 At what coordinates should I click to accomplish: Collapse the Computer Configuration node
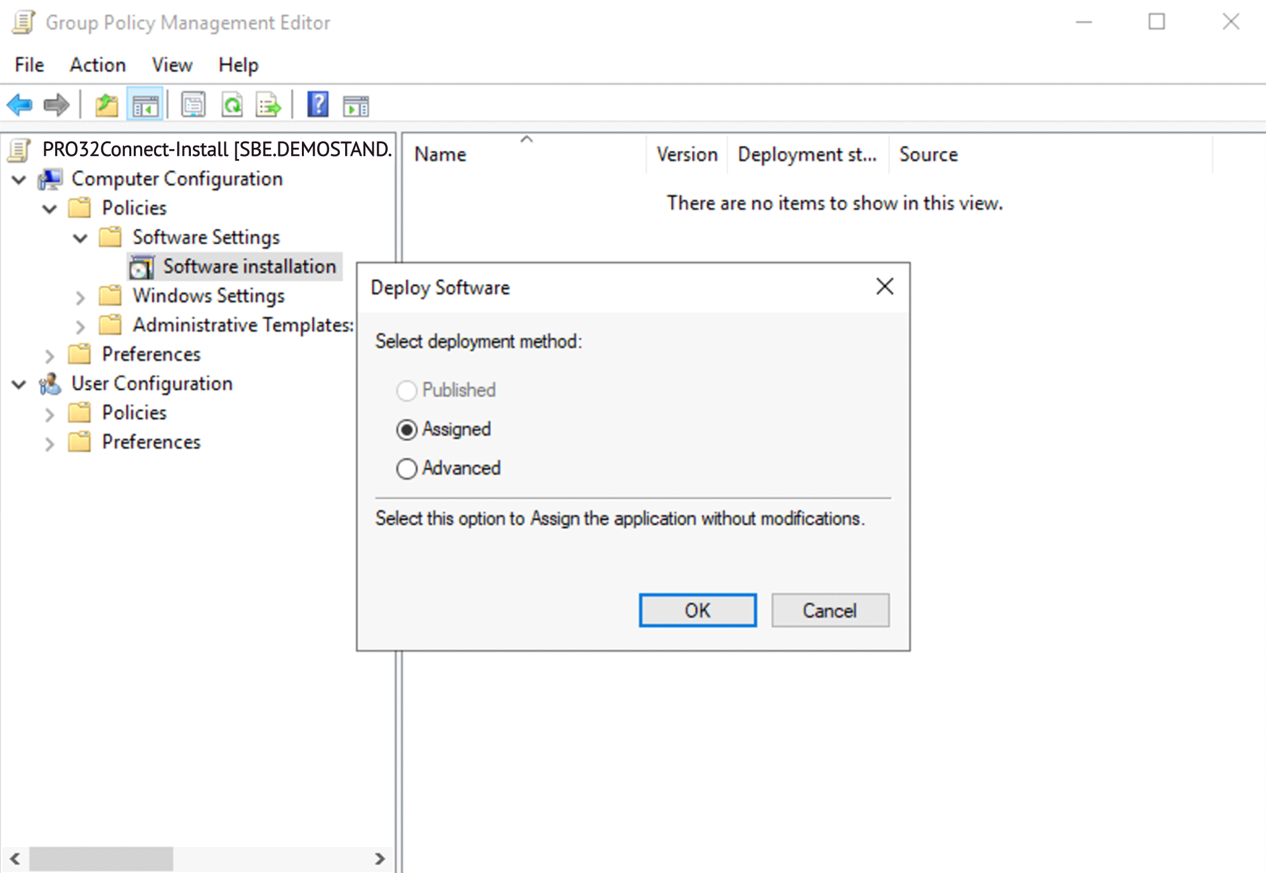(19, 179)
